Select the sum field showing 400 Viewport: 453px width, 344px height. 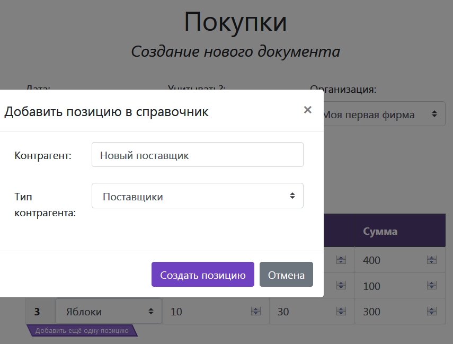click(x=392, y=260)
